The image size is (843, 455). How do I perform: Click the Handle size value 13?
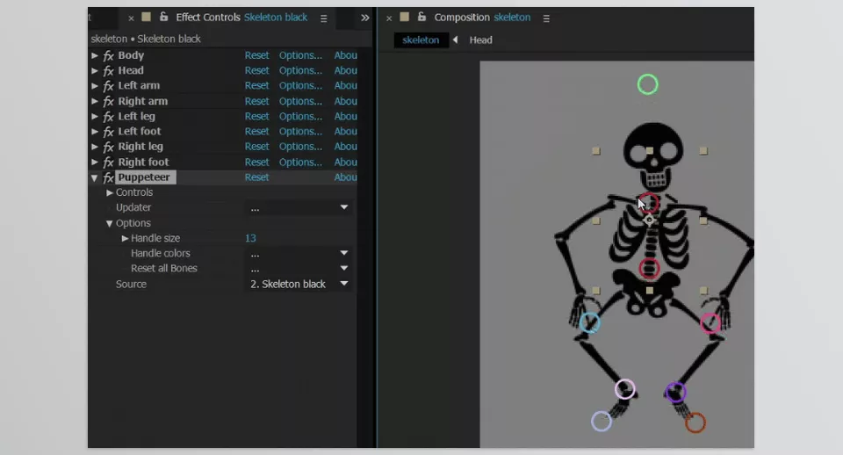[250, 238]
